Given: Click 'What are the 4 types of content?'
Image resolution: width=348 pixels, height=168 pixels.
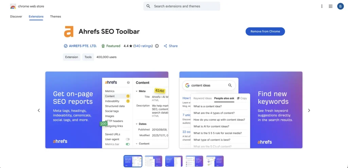Looking at the screenshot, I should pos(214,113).
